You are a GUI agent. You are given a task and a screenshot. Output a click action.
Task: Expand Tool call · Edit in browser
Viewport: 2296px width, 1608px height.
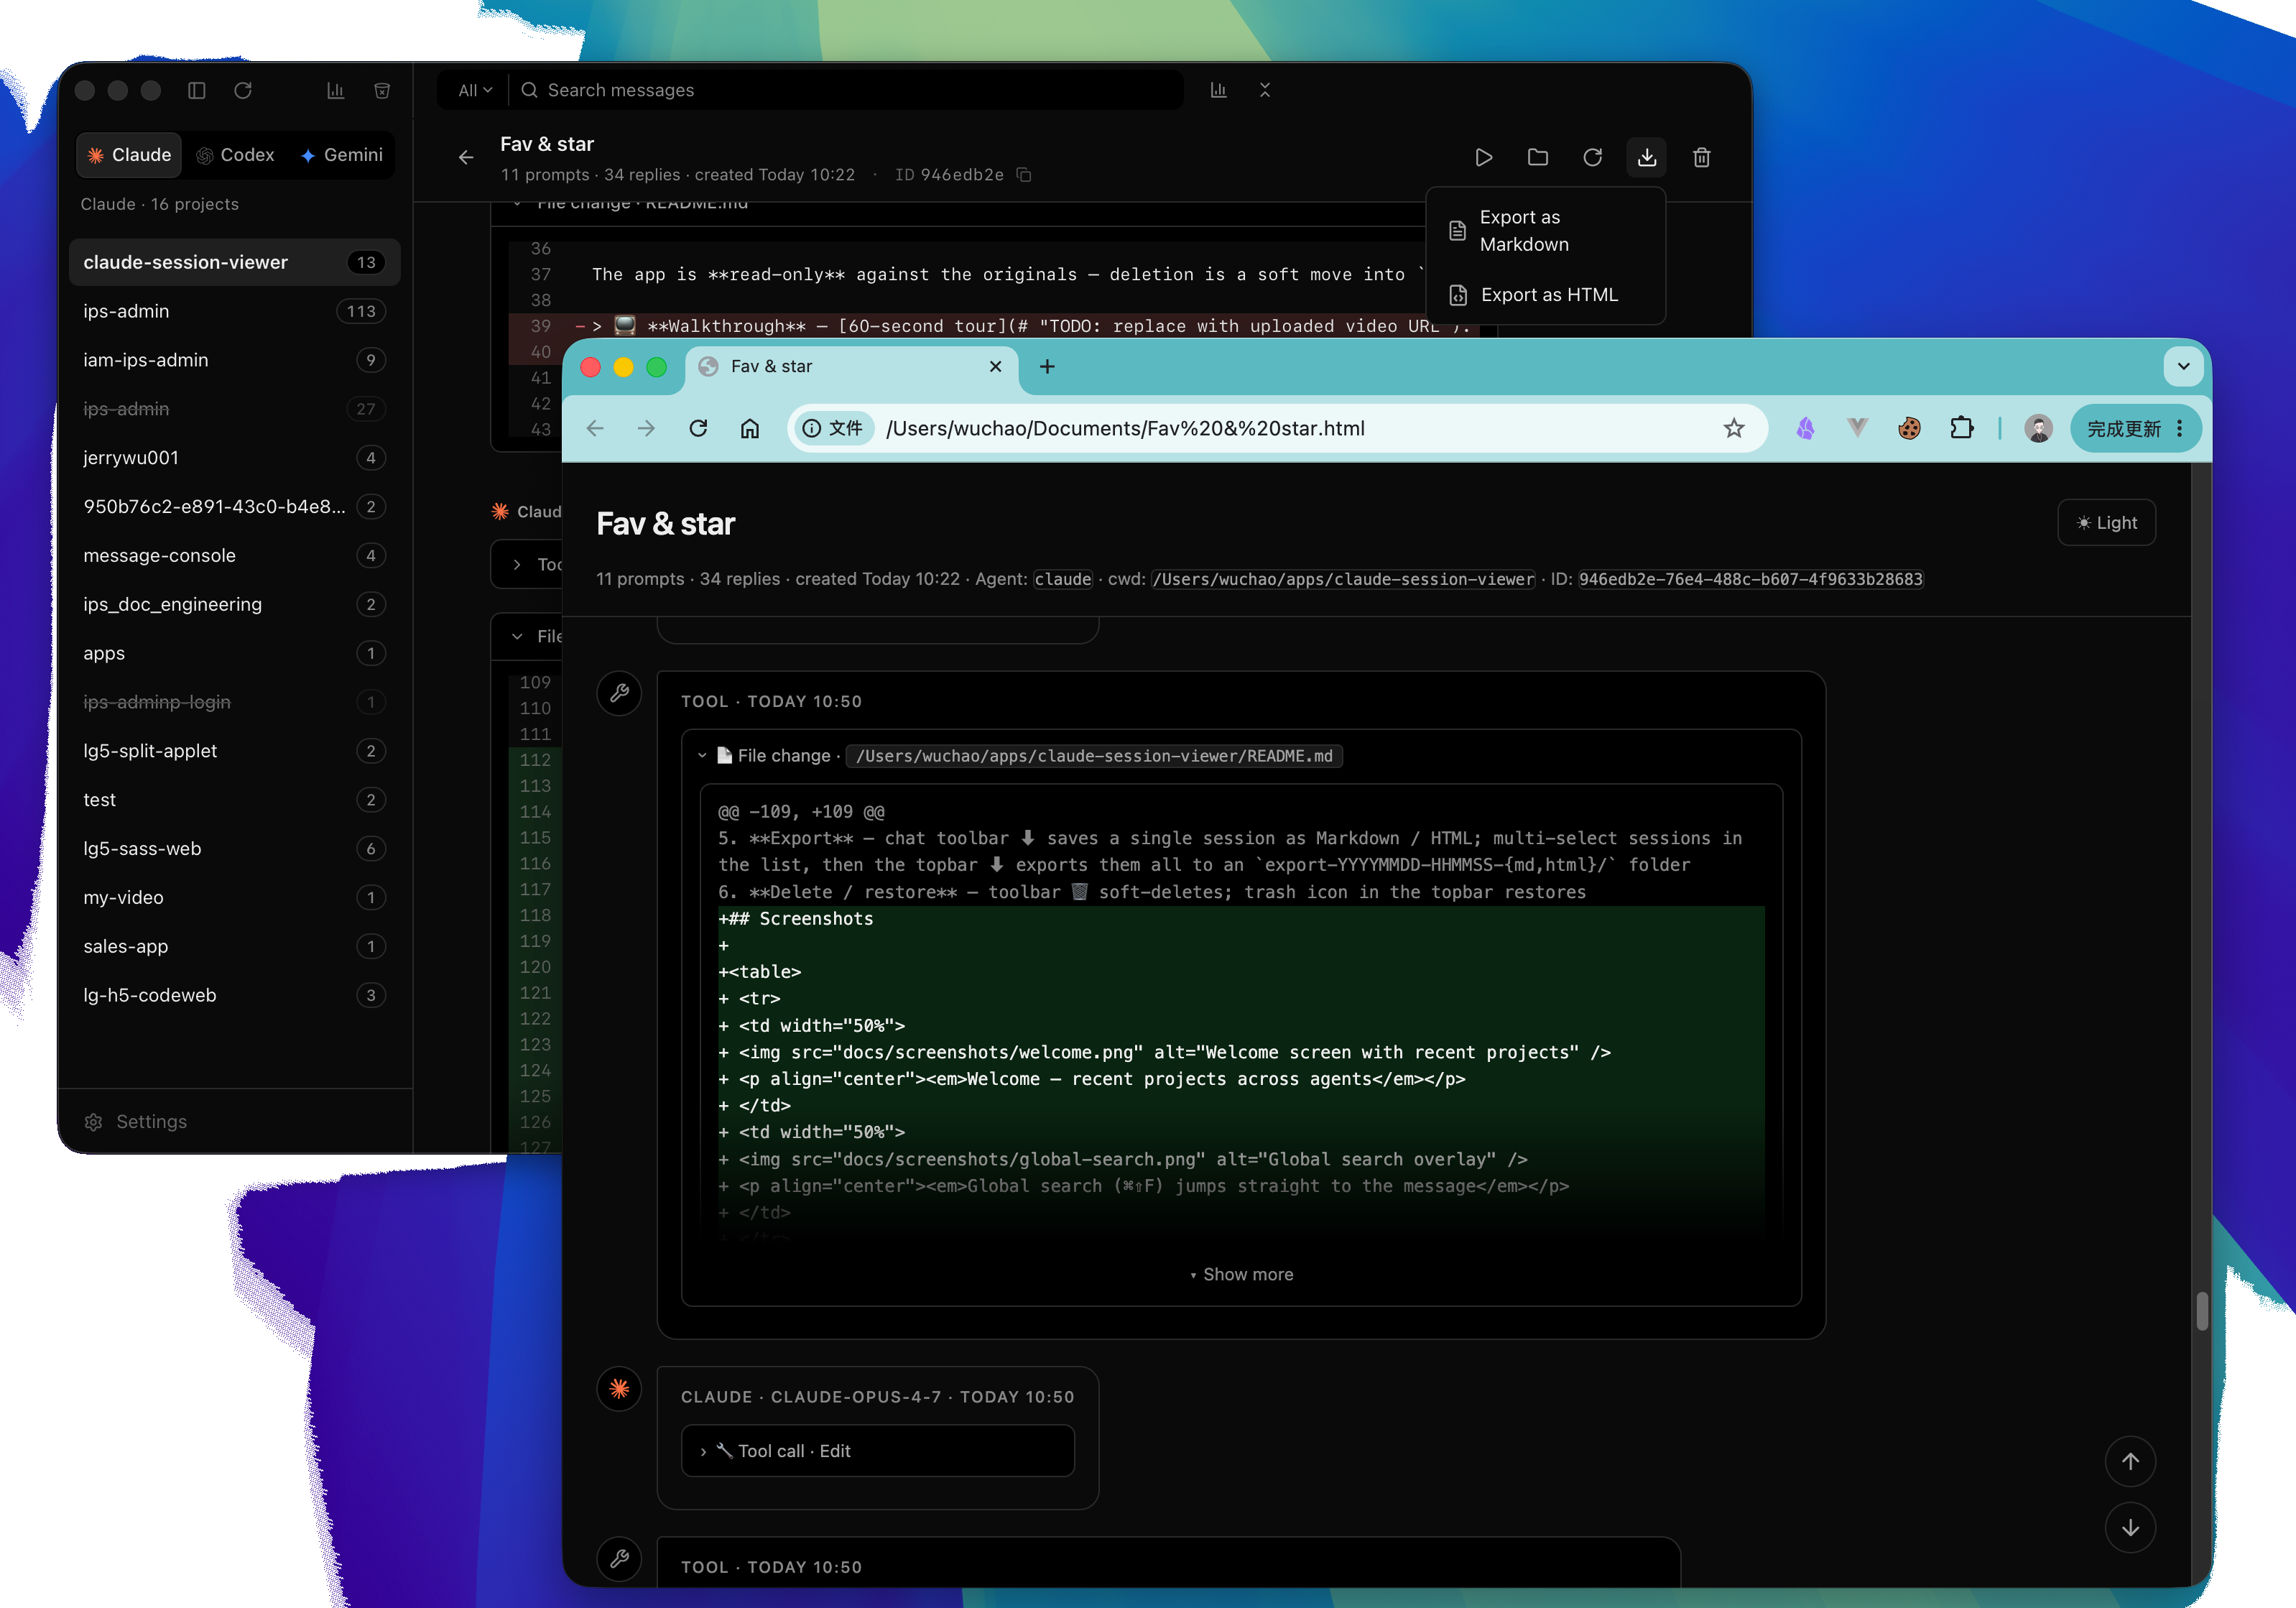878,1451
